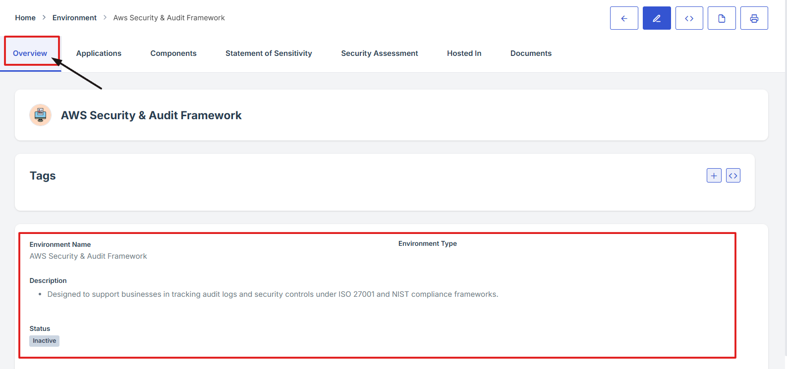This screenshot has width=787, height=369.
Task: Add a new tag with plus button
Action: [714, 176]
